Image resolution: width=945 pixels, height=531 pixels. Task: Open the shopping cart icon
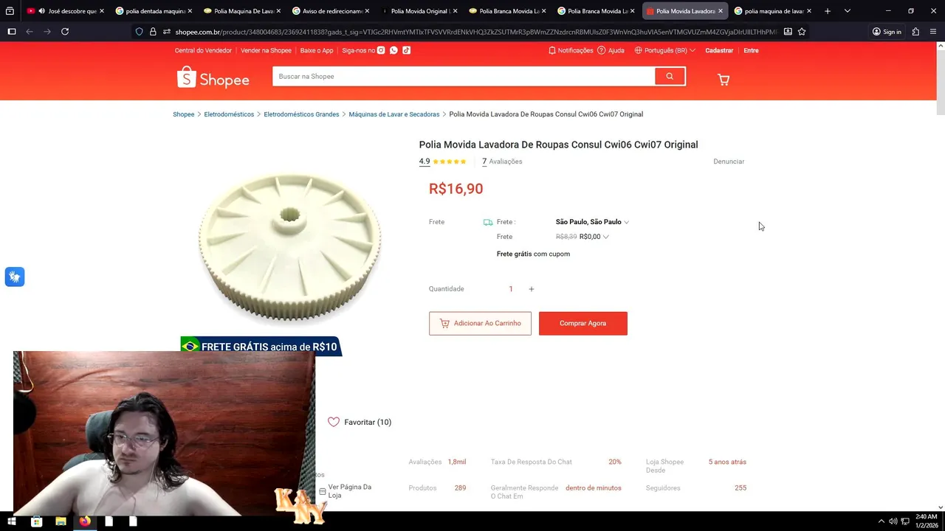click(x=724, y=80)
